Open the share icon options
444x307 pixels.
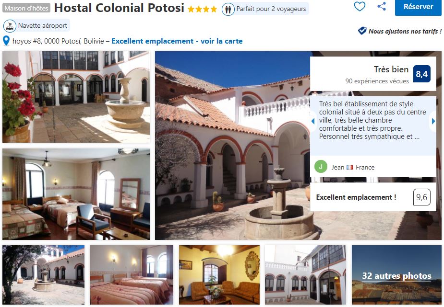pos(382,6)
